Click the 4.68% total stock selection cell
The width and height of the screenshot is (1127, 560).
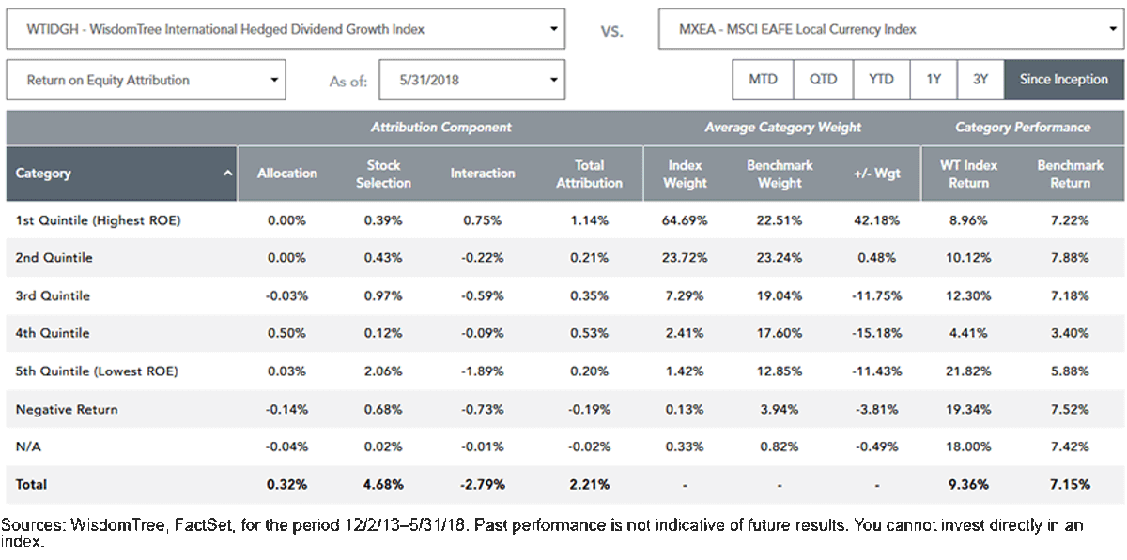(x=384, y=485)
